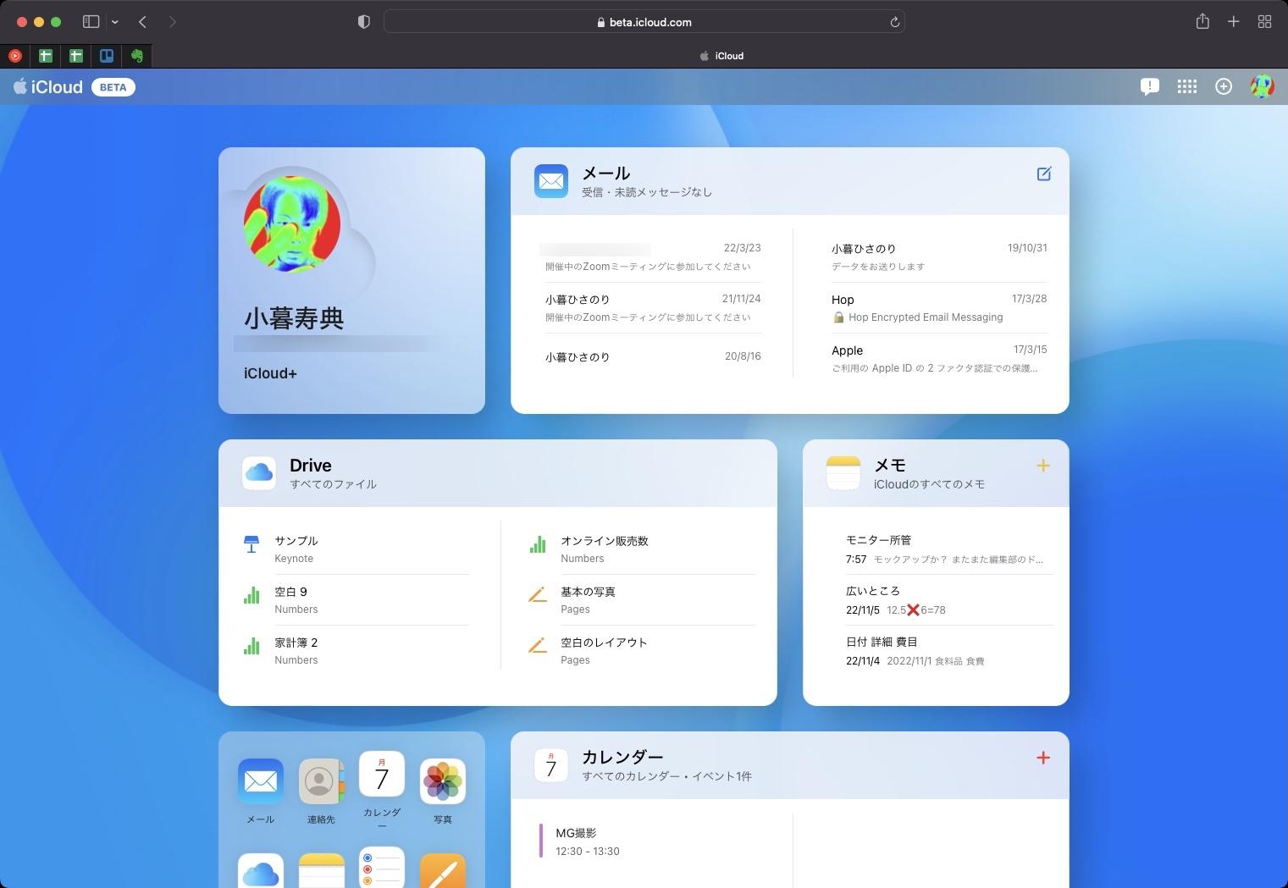This screenshot has height=888, width=1288.
Task: Launch Reminders icon in app grid
Action: pos(382,867)
